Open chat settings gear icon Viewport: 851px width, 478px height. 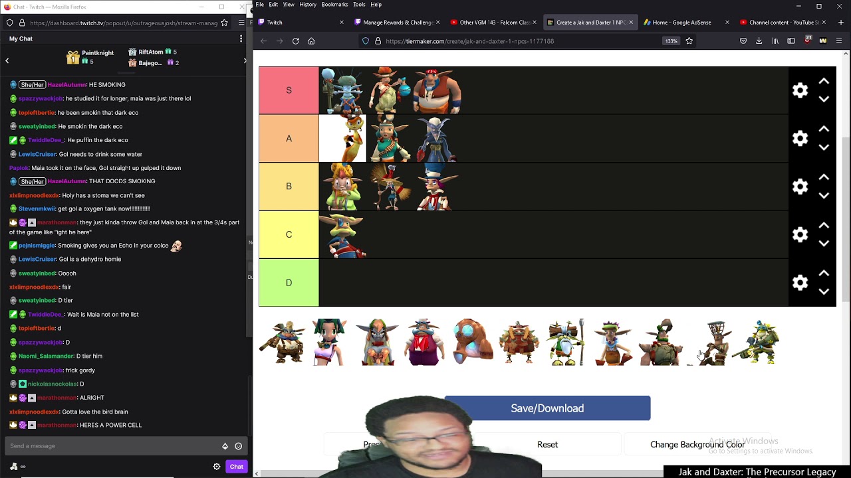click(x=217, y=467)
